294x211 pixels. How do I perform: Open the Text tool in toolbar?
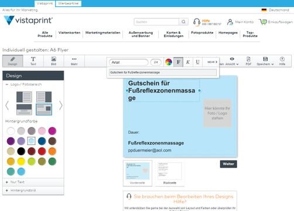(x=33, y=61)
